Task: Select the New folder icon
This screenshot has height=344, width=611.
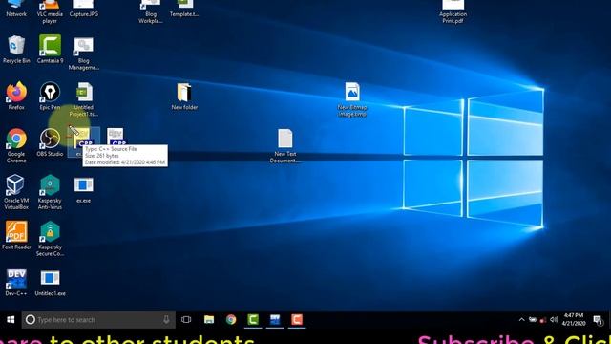Action: tap(184, 97)
